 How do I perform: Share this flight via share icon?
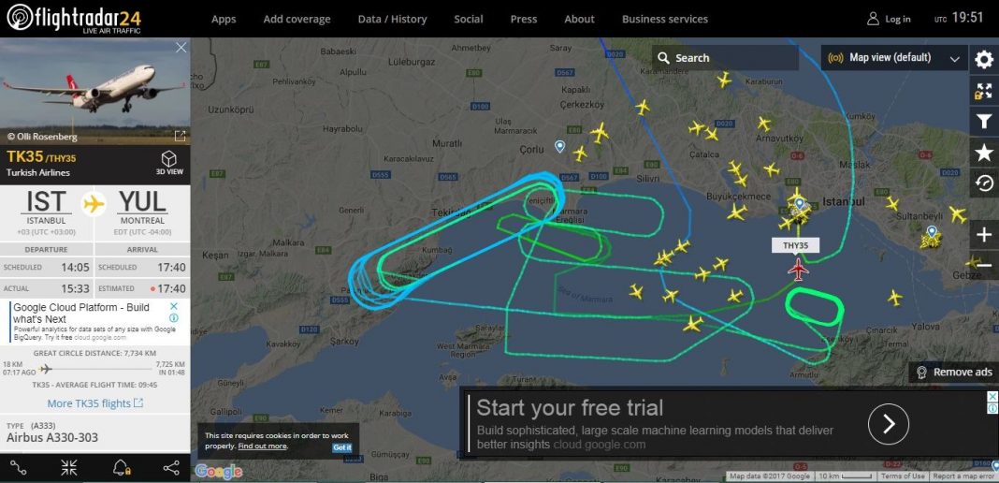pos(171,468)
